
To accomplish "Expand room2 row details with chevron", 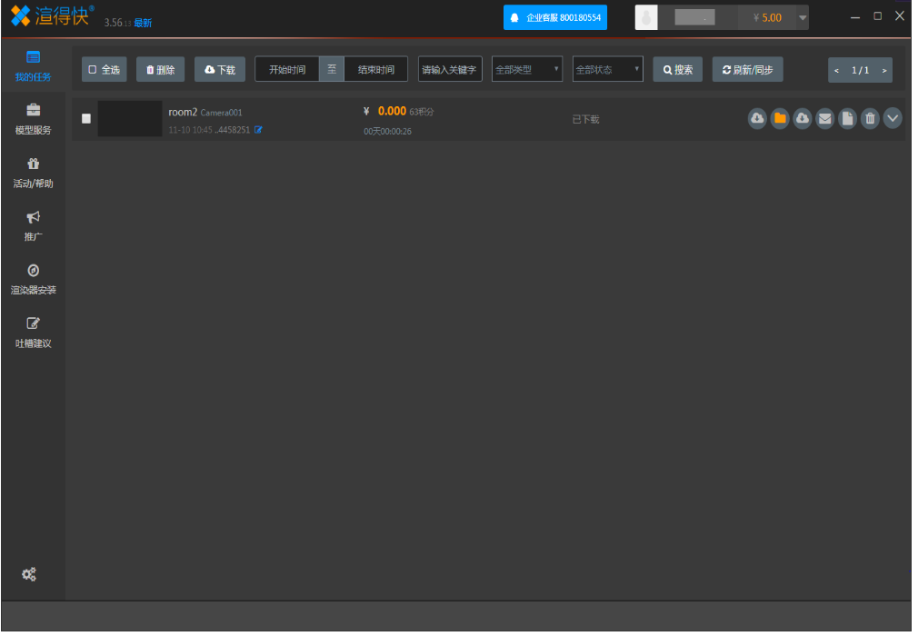I will [893, 118].
